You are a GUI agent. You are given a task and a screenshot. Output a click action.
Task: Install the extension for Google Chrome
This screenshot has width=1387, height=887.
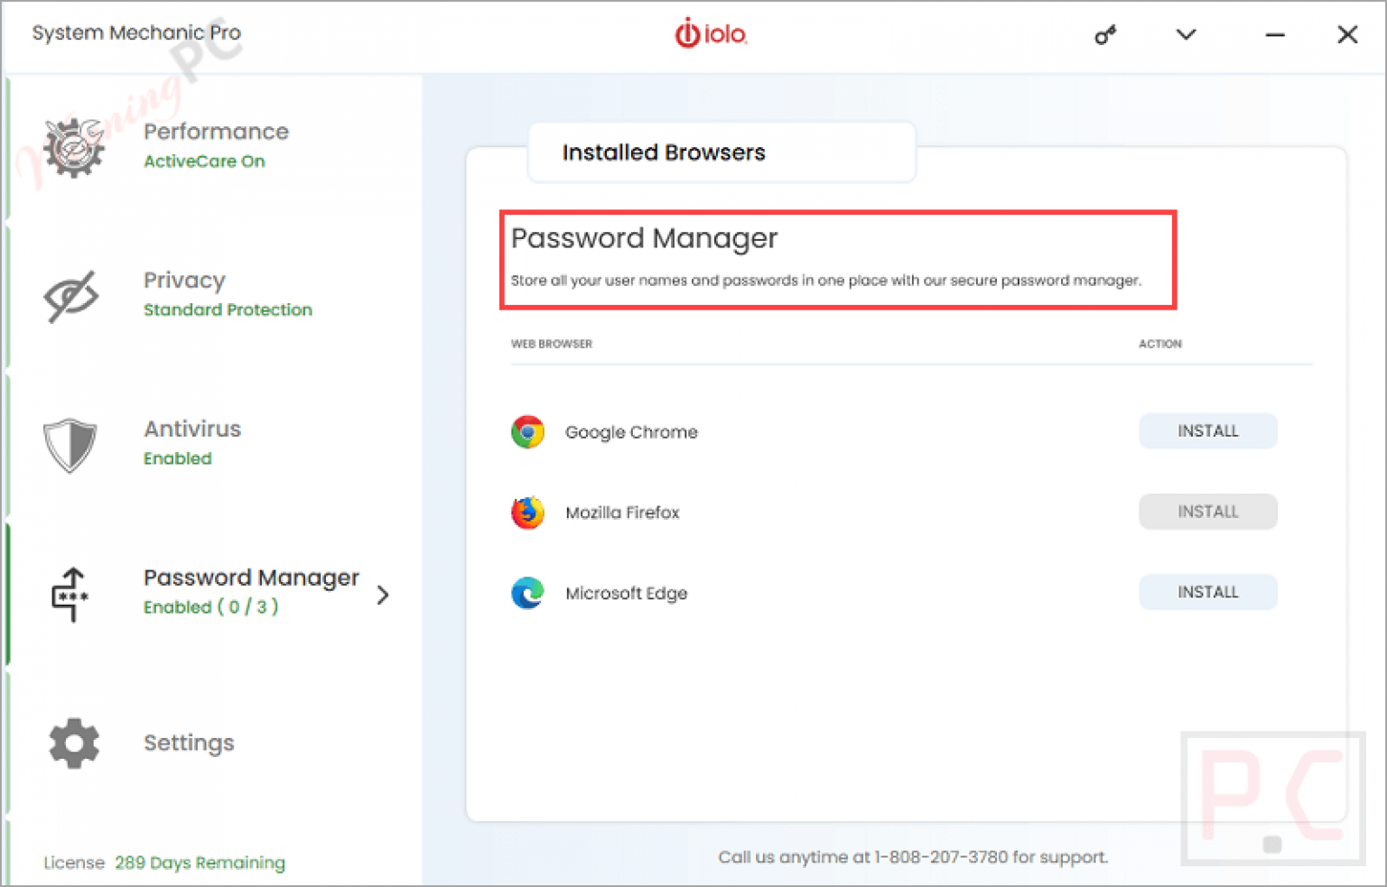[1208, 431]
